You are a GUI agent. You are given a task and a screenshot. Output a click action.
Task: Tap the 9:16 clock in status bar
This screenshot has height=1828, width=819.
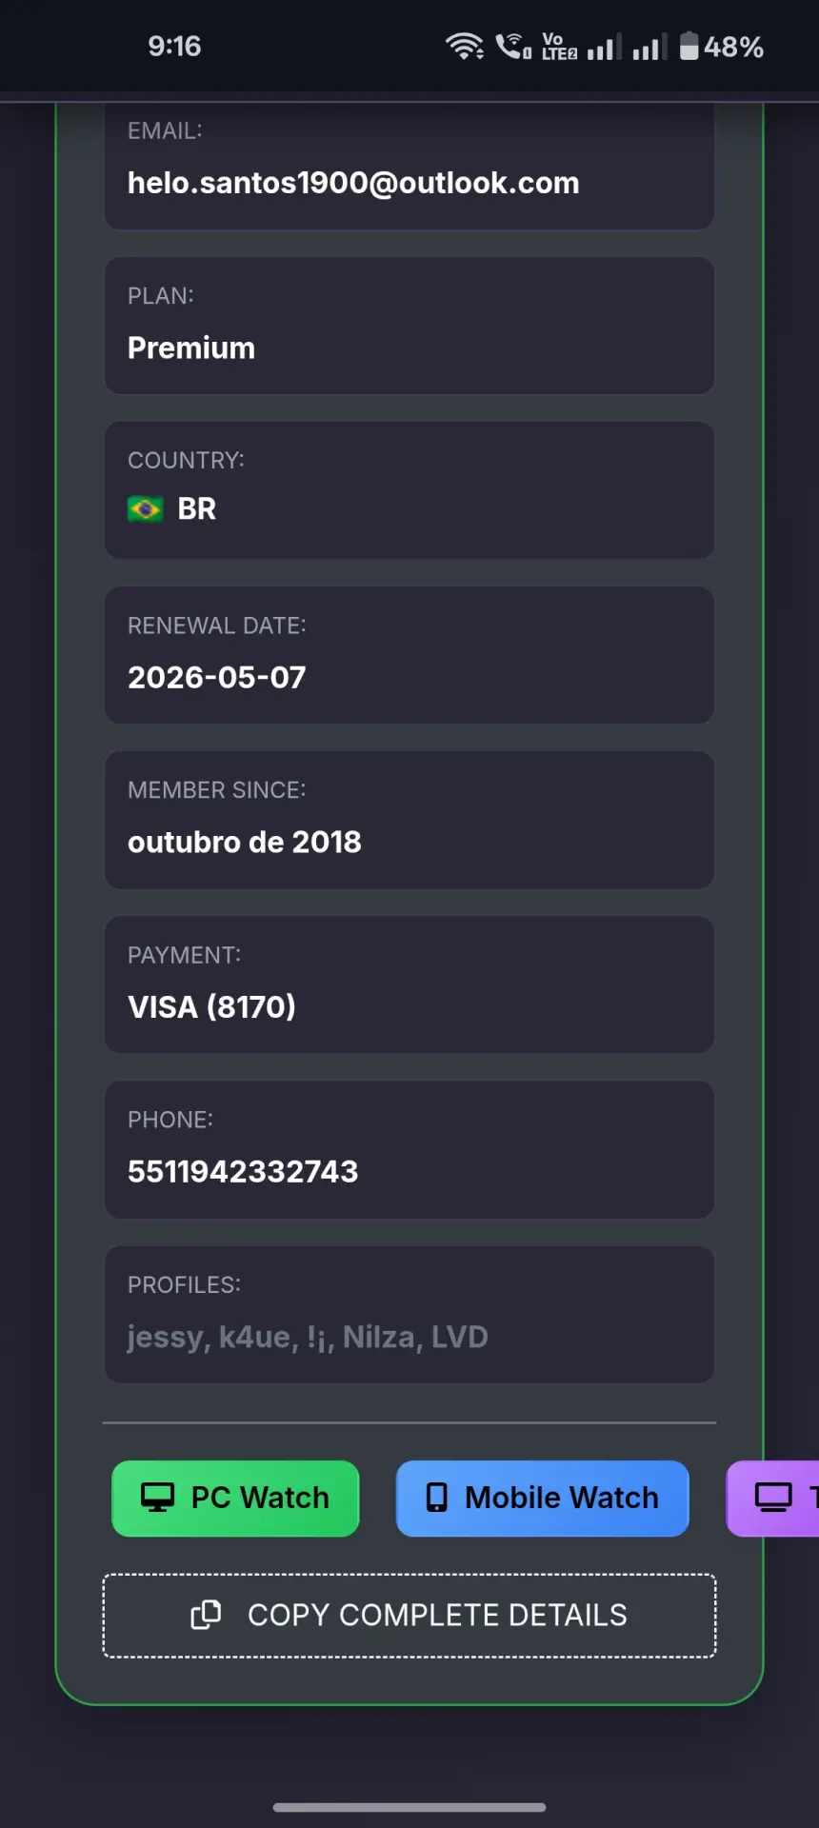(174, 46)
